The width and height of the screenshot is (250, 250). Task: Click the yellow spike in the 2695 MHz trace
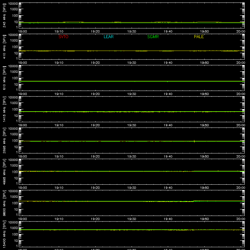(194, 141)
